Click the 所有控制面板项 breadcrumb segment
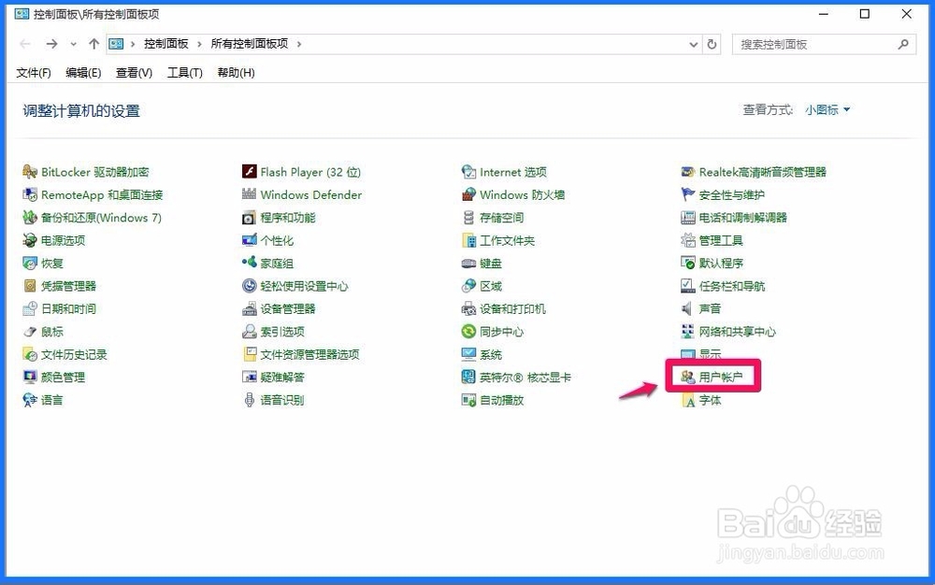The image size is (935, 585). point(250,44)
